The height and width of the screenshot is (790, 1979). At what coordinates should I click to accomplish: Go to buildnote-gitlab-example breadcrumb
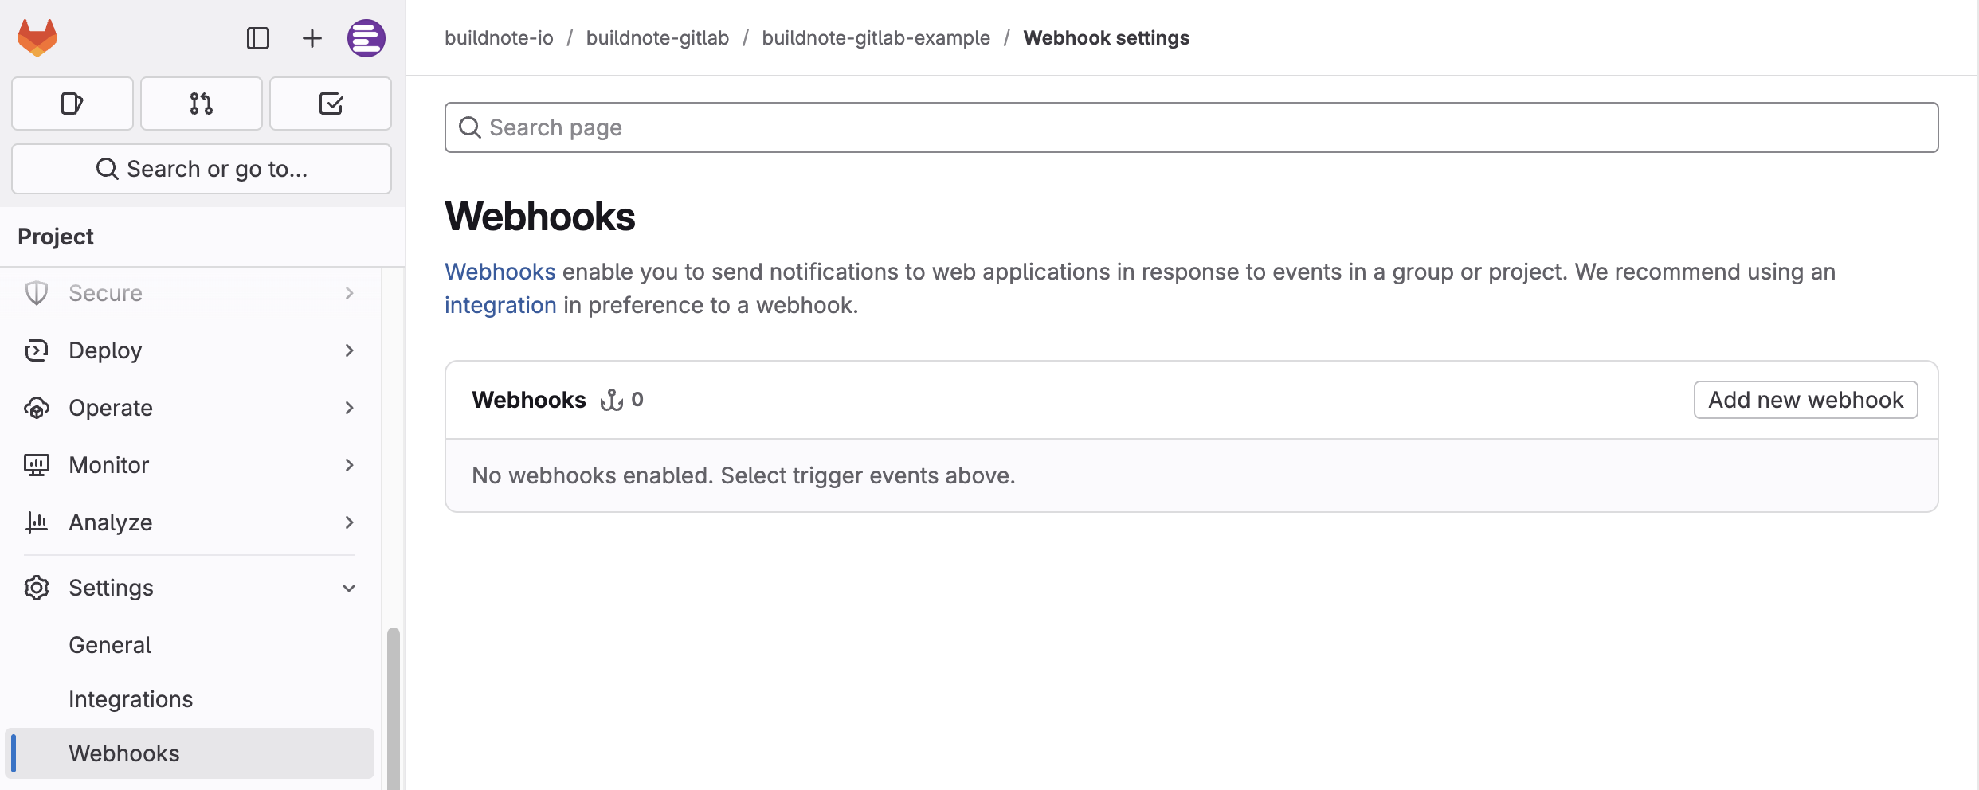(x=876, y=37)
